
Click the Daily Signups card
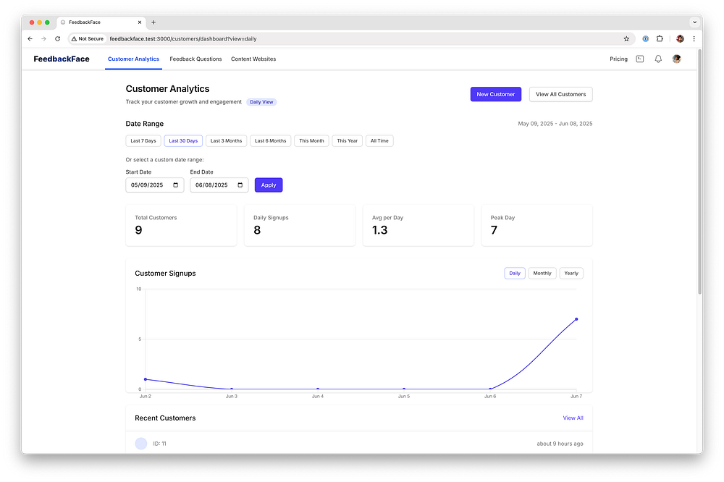300,225
